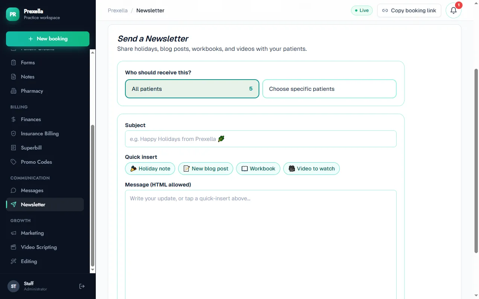Click the Finances dollar sign icon
Image resolution: width=479 pixels, height=299 pixels.
click(x=13, y=119)
